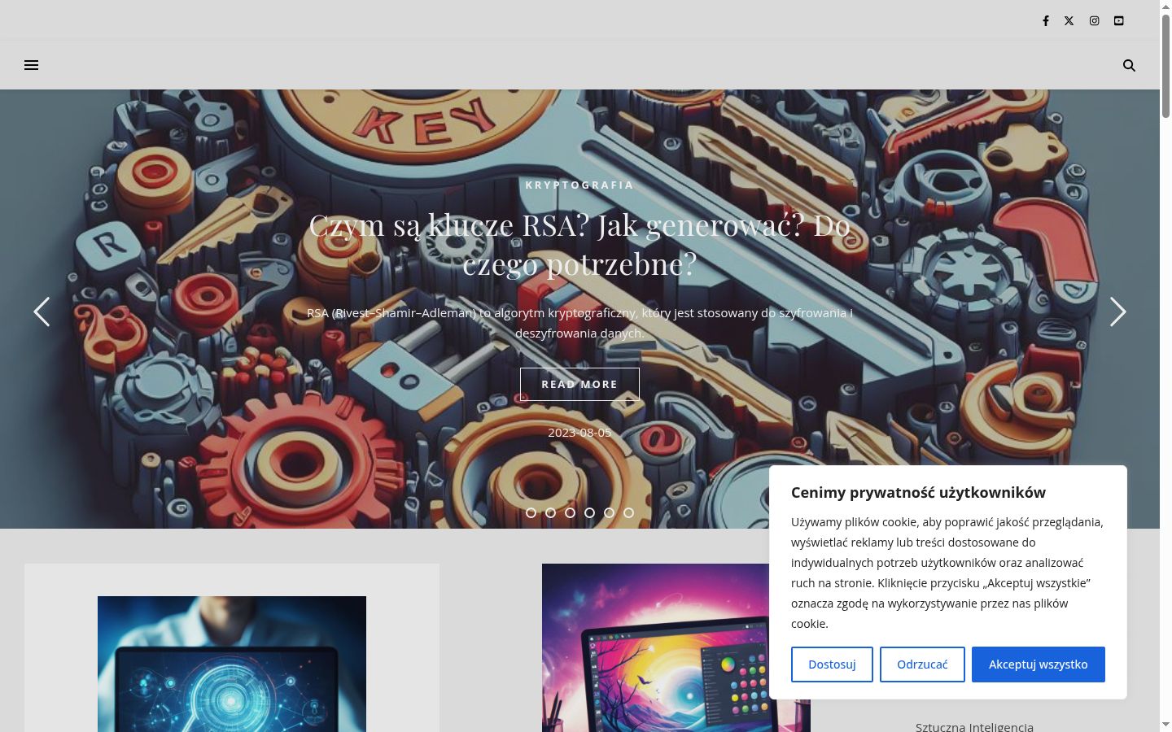Open the Instagram social link

(x=1095, y=21)
